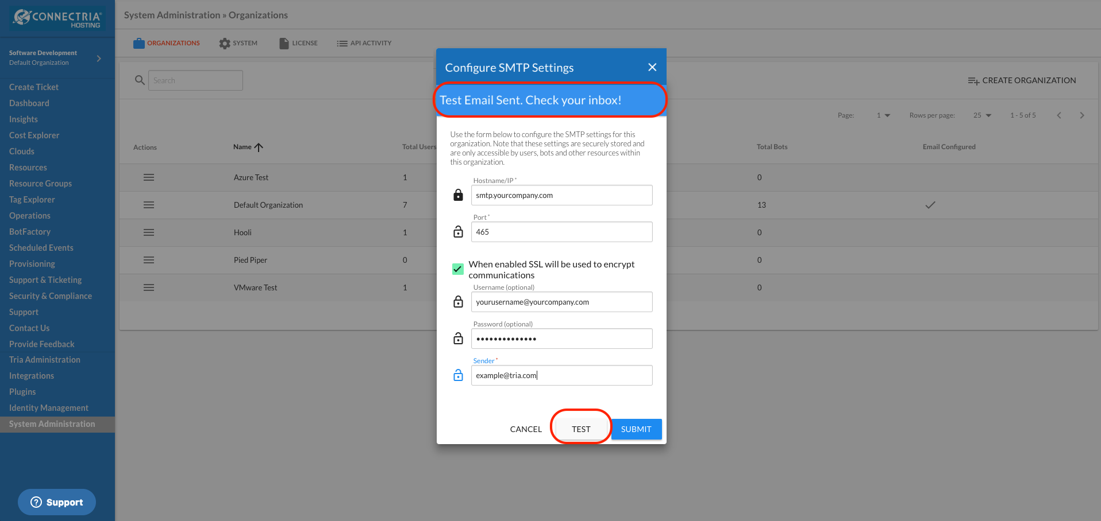The height and width of the screenshot is (521, 1101).
Task: Open the System tab
Action: 238,43
